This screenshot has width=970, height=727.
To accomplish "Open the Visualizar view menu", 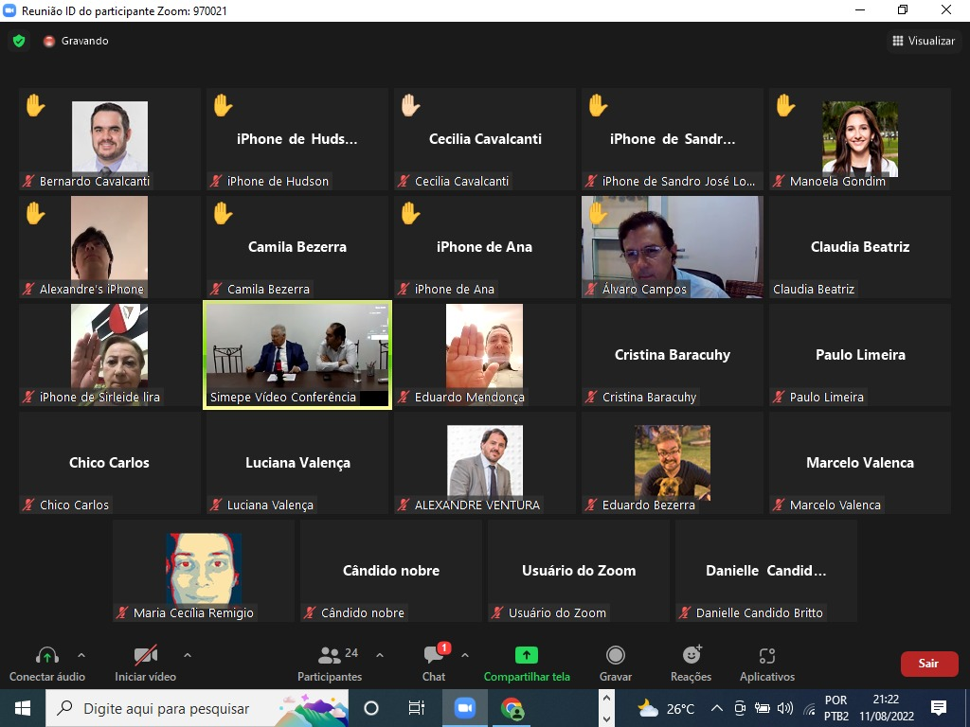I will pos(925,41).
